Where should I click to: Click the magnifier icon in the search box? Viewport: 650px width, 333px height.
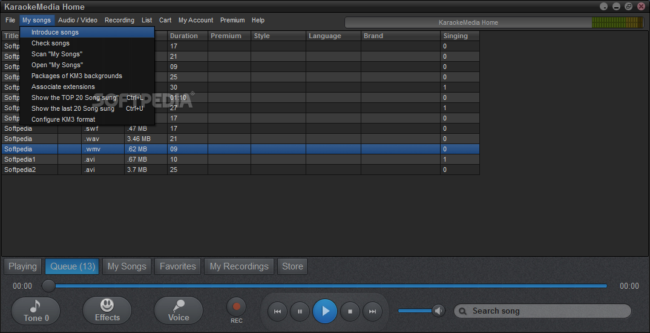point(463,311)
